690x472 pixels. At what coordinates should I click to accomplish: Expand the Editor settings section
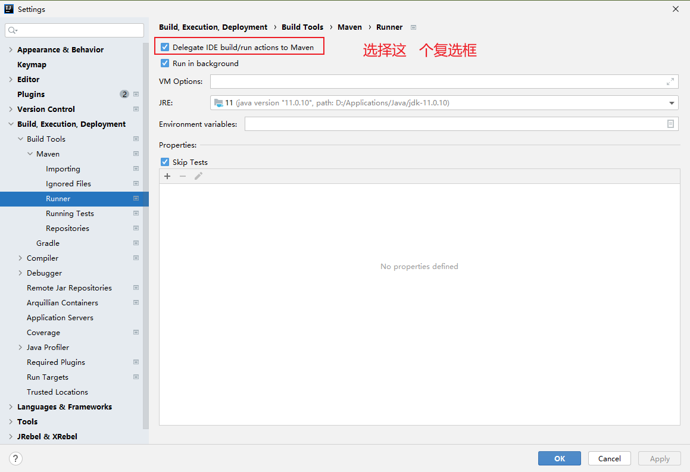pos(11,80)
